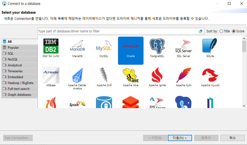Select the highlighted Oracle database

click(x=131, y=51)
